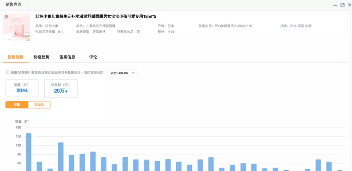Switch to the 价格趋势 tab
Screen dimensions: 352x171
(41, 57)
